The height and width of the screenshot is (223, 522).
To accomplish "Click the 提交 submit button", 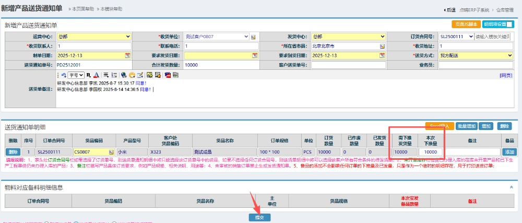I will [x=259, y=217].
